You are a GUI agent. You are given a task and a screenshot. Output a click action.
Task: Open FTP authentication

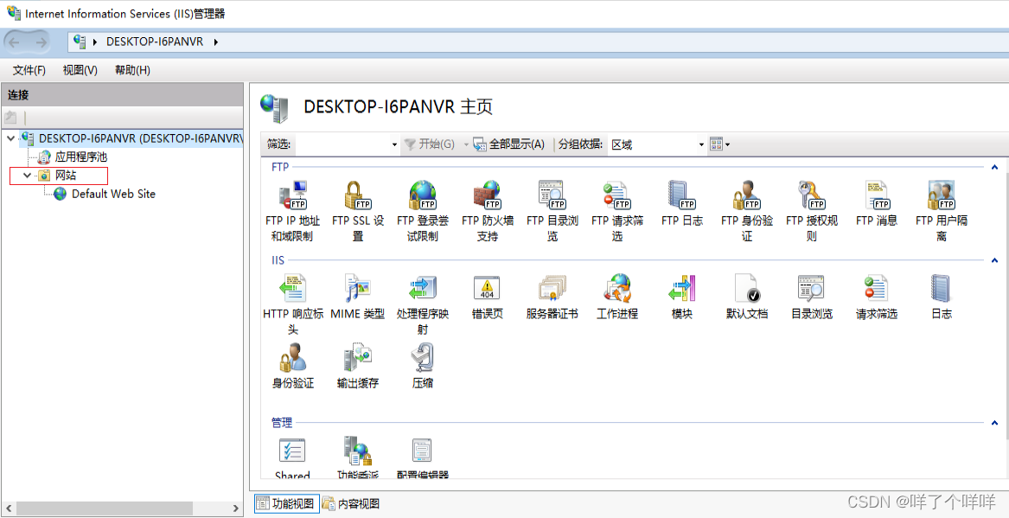coord(747,211)
